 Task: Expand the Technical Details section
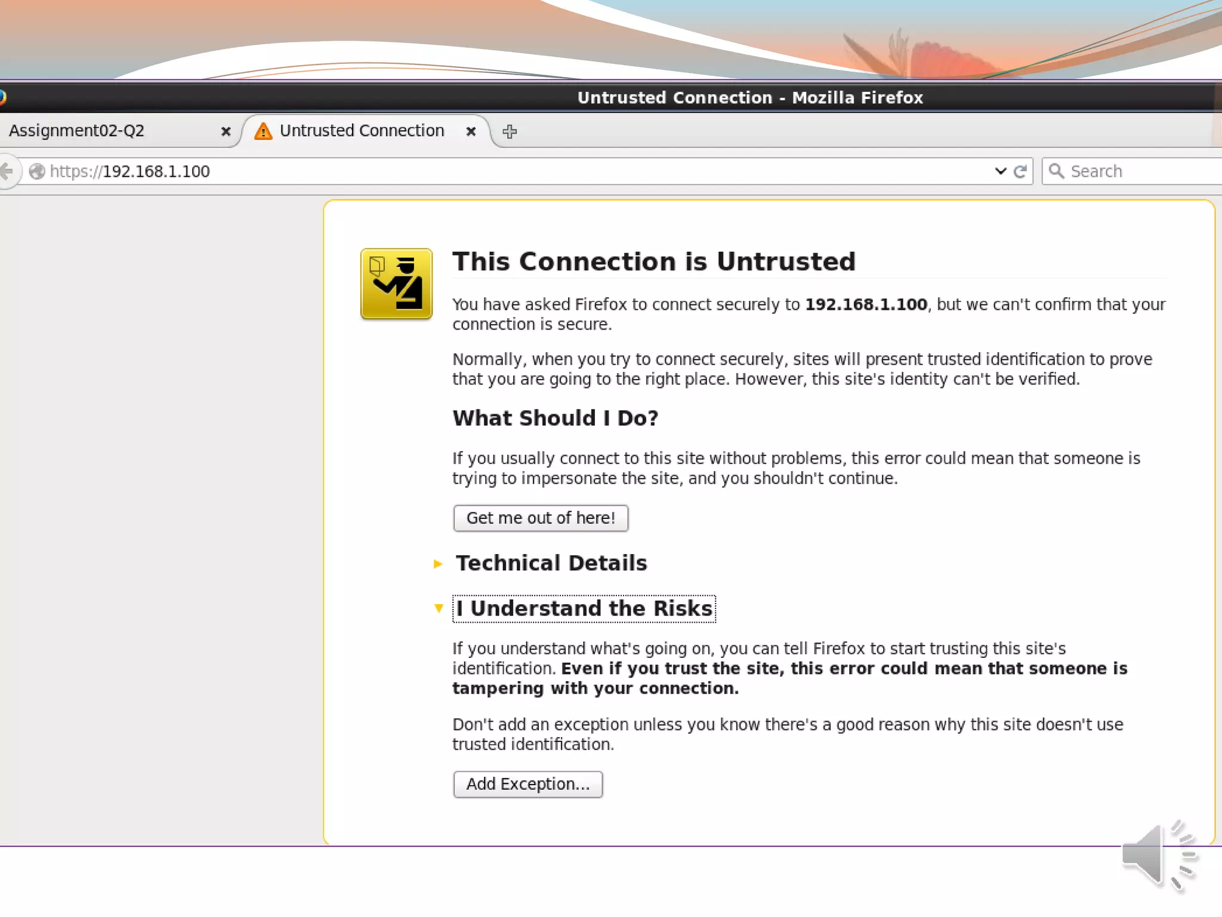pyautogui.click(x=551, y=563)
